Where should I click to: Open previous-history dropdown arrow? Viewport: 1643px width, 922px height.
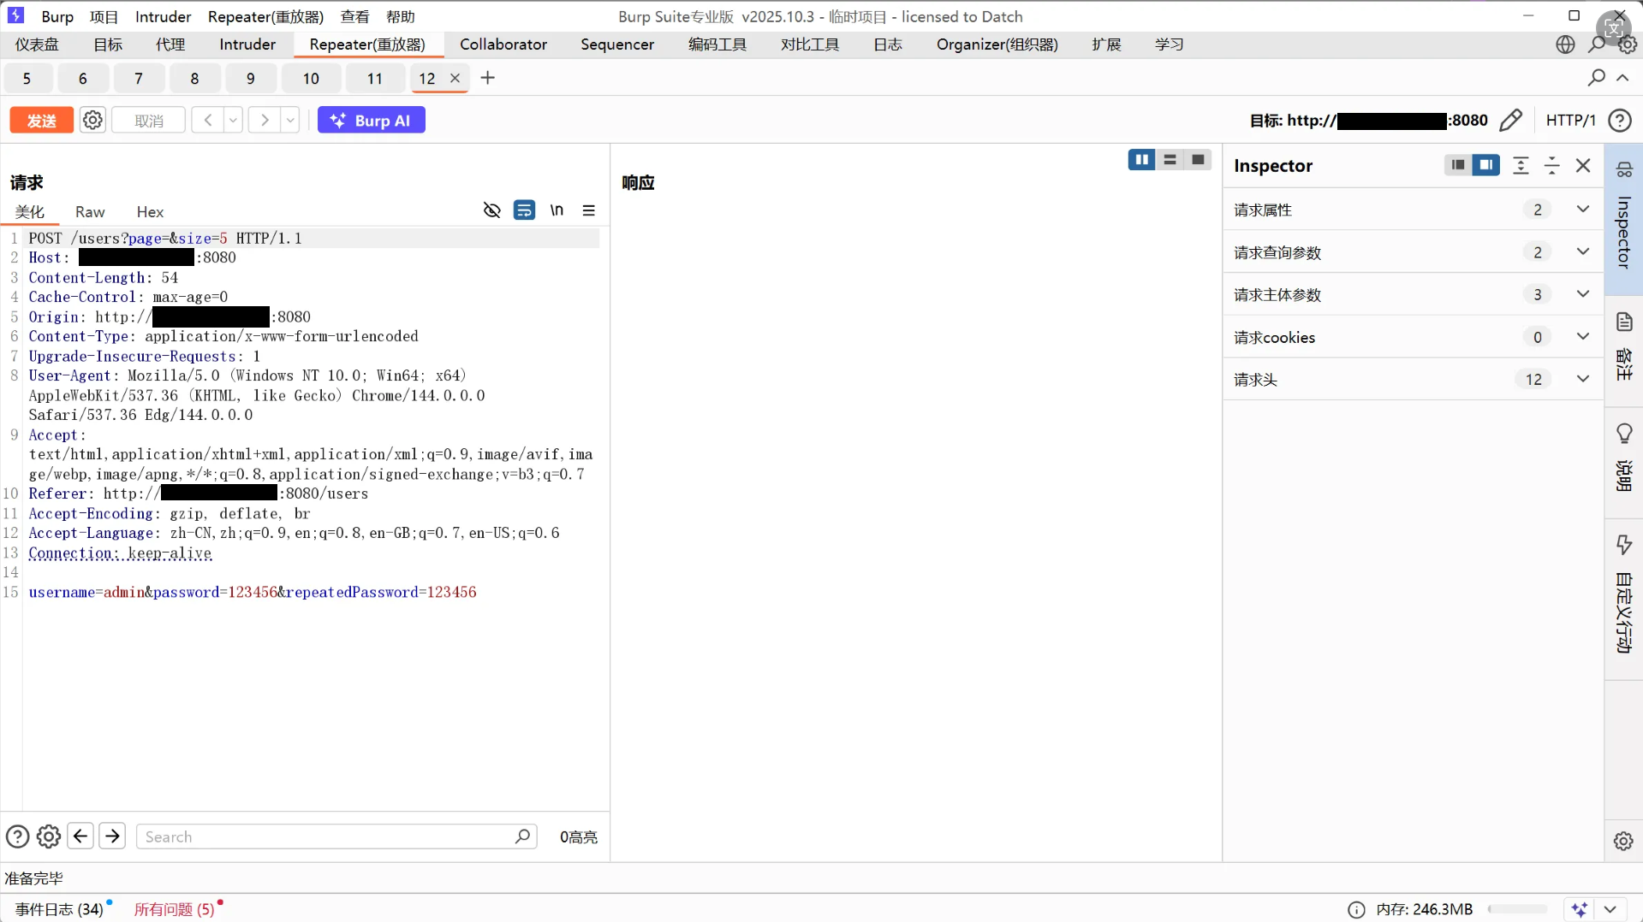(x=233, y=121)
